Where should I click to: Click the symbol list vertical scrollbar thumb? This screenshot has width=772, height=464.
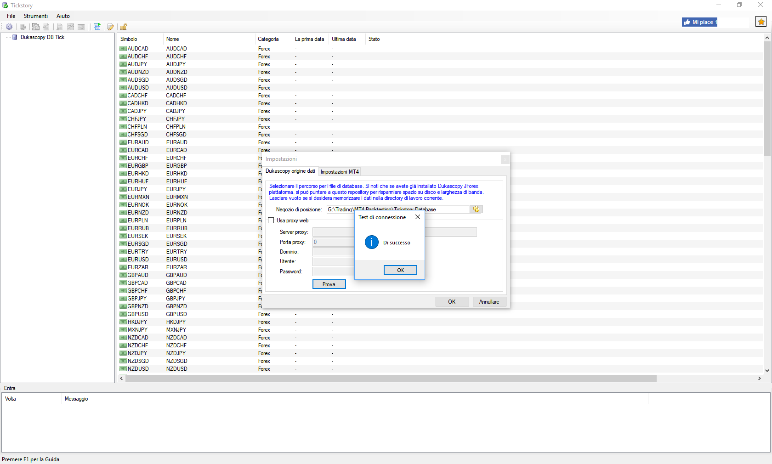[767, 98]
